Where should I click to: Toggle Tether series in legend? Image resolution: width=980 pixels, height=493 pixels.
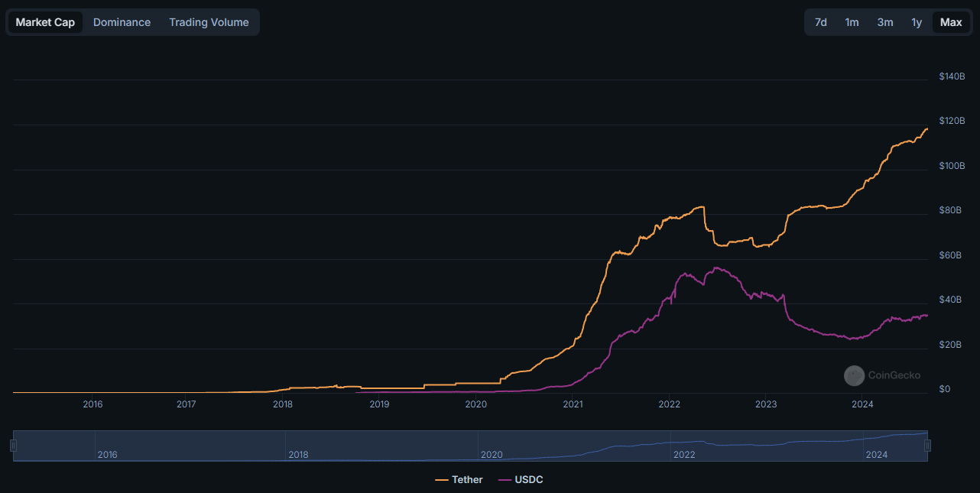click(467, 480)
